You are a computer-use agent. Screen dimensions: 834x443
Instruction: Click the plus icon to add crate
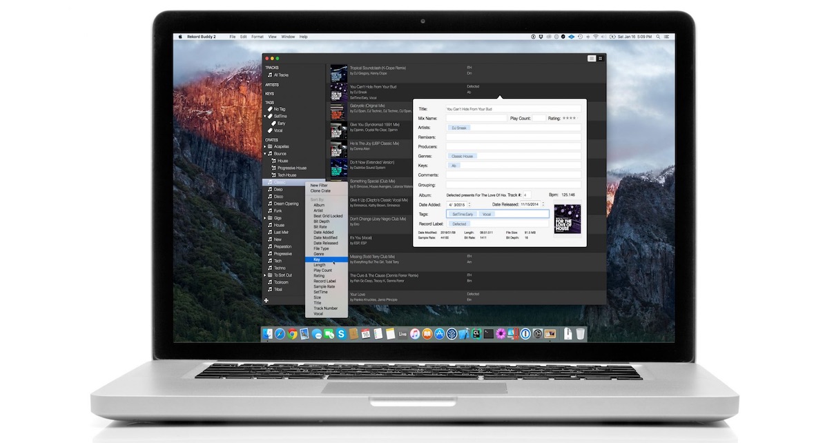click(x=266, y=300)
